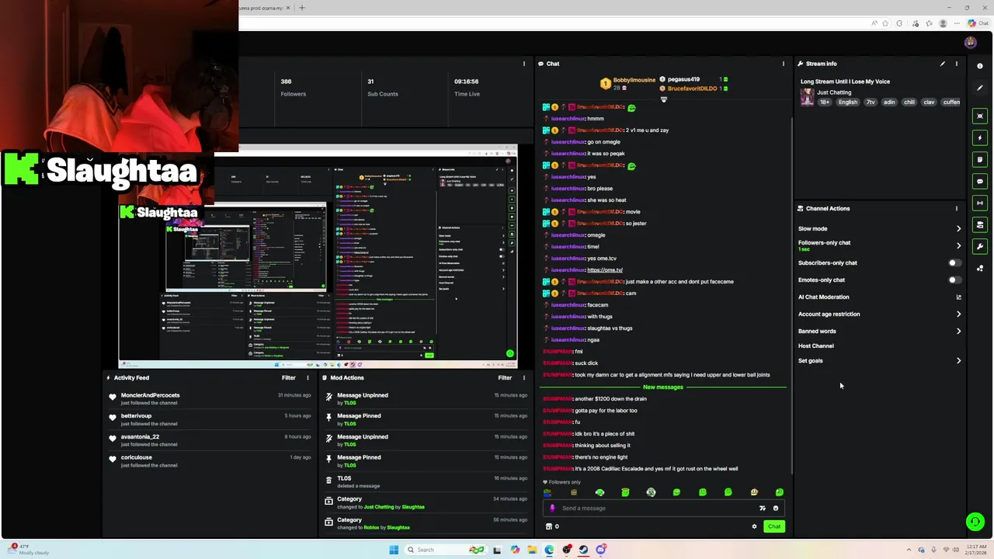This screenshot has height=559, width=994.
Task: Collapse pinned leaderboard arrow in chat
Action: 663,99
